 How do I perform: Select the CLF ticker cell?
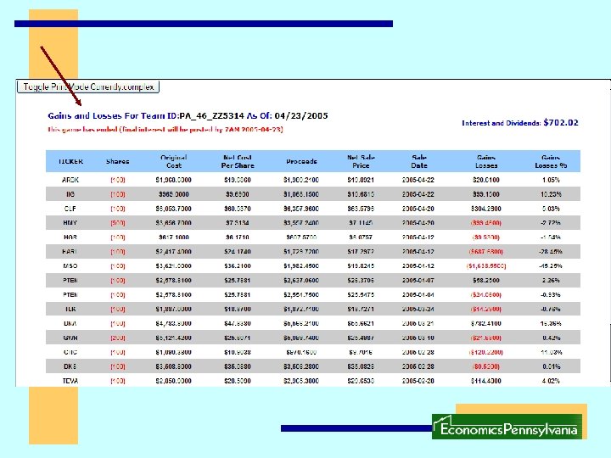[x=70, y=209]
